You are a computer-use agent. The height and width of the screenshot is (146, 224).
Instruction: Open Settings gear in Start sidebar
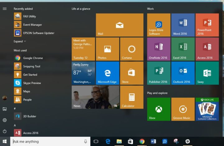coord(5,120)
